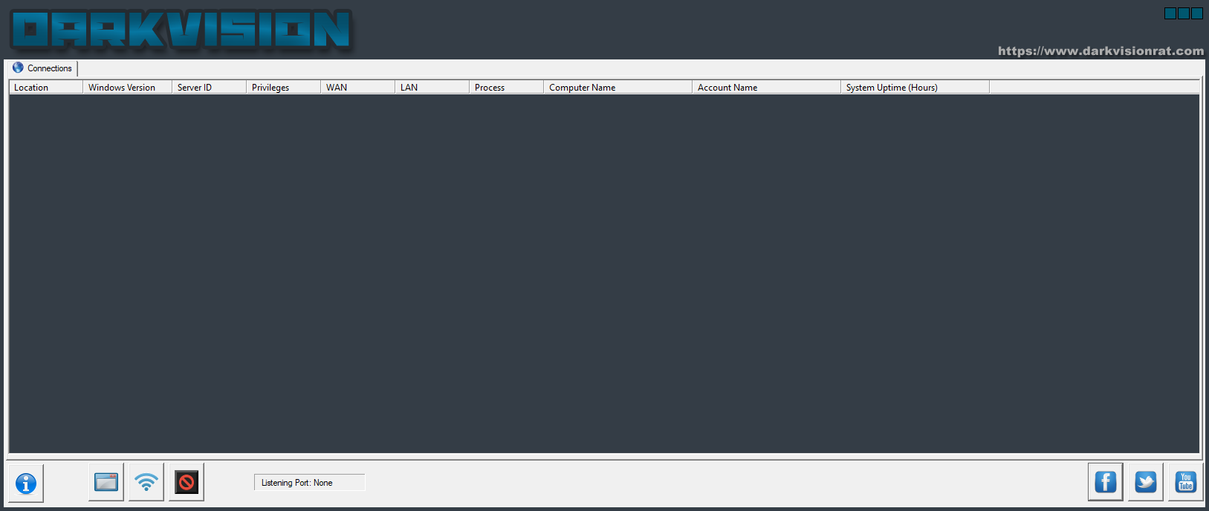Click the Listening Port status field
1209x511 pixels.
(309, 483)
